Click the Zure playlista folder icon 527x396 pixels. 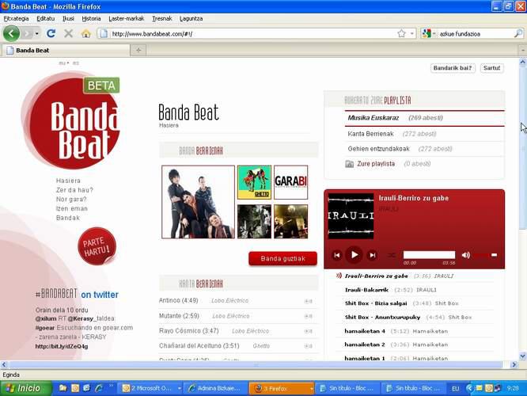(x=350, y=164)
